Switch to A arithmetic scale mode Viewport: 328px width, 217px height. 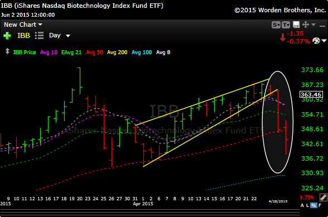(x=302, y=205)
